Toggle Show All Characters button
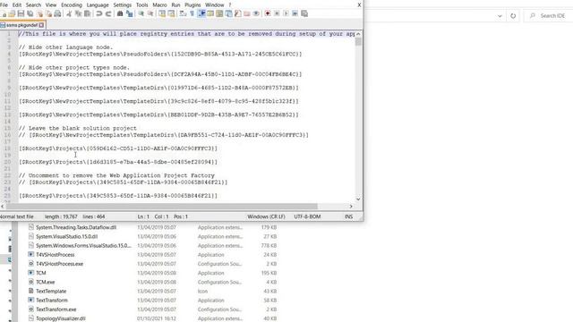Viewport: 573px width, 322px height. 192,14
